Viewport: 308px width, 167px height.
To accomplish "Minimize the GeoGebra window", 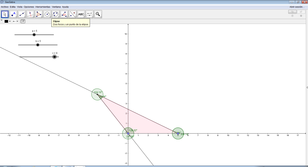I will pyautogui.click(x=292, y=2).
